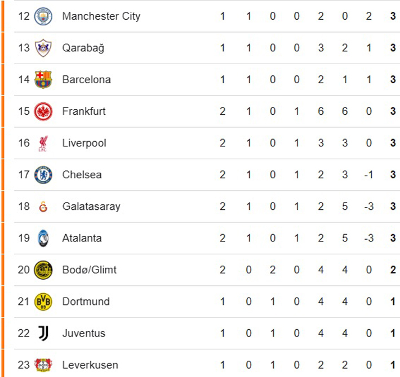Open the Barcelona team name link
This screenshot has width=400, height=377.
point(86,79)
